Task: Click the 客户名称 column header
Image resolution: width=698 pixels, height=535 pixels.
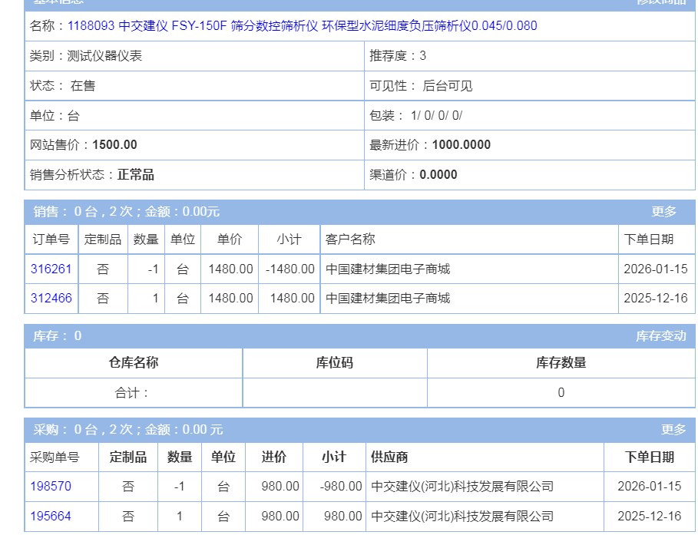Action: point(350,239)
